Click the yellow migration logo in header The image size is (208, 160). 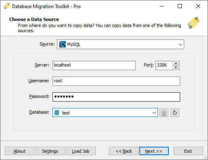(x=193, y=23)
